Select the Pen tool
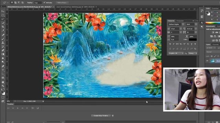 [x=3, y=66]
